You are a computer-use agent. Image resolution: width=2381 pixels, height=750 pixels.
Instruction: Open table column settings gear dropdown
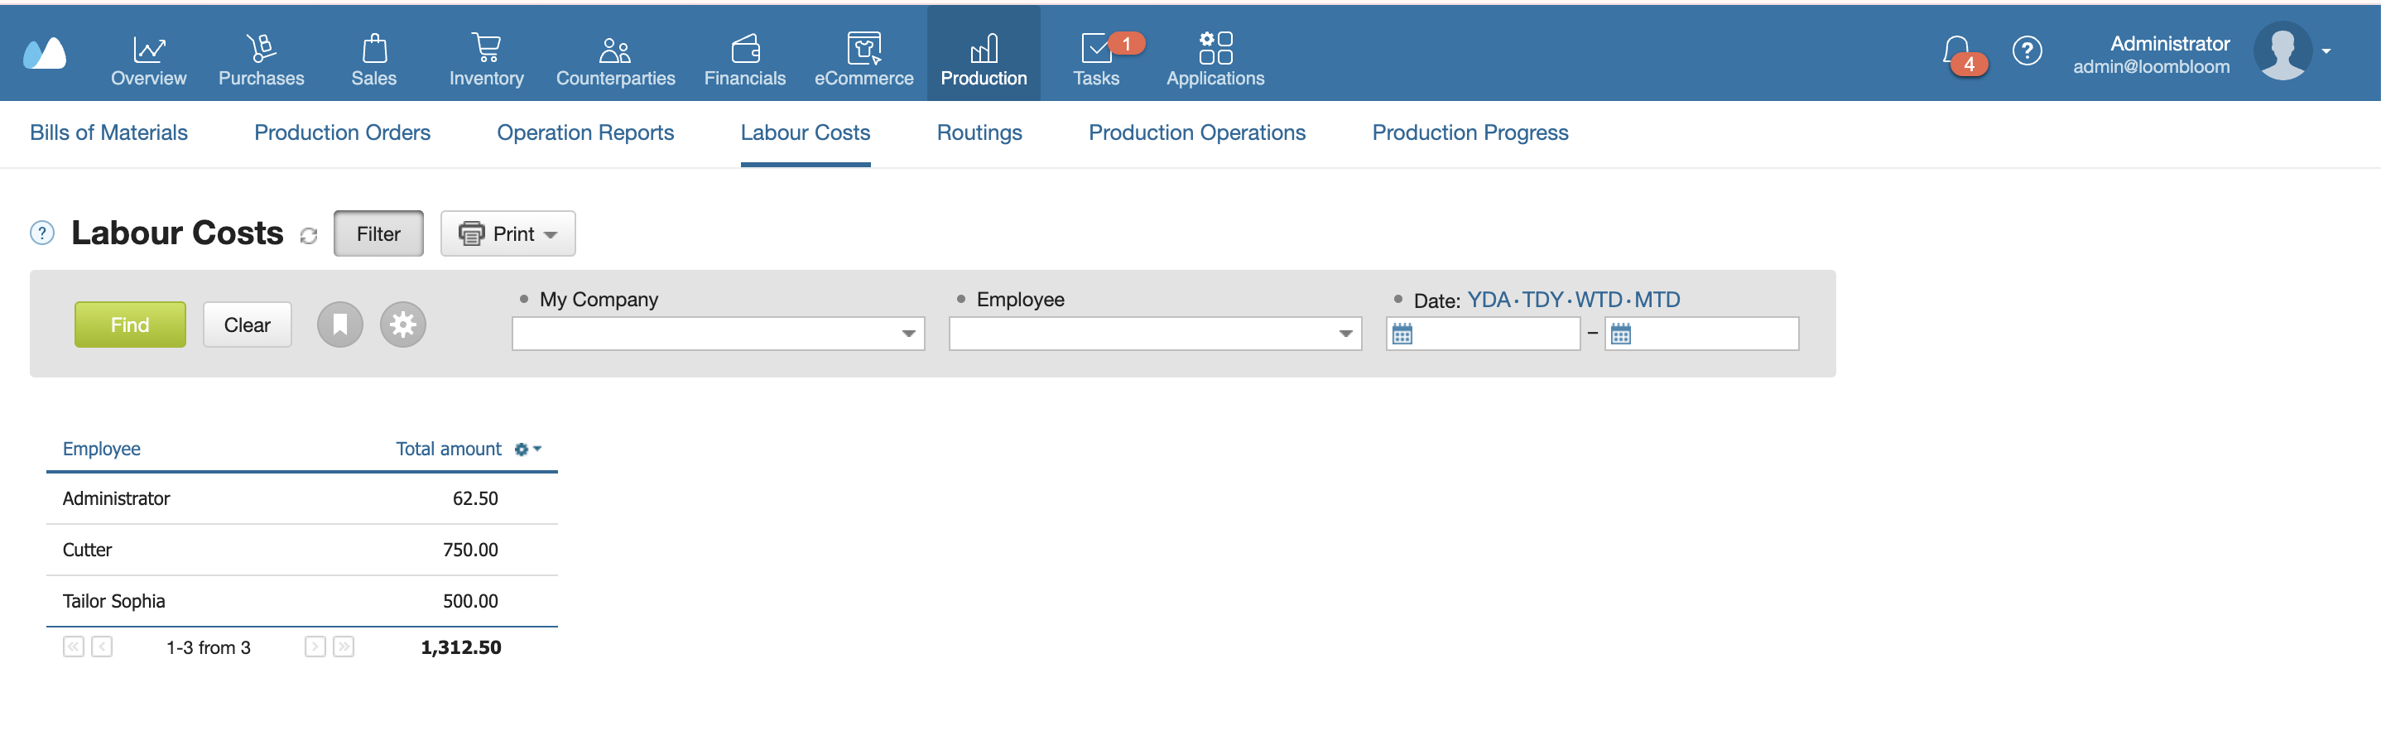527,450
